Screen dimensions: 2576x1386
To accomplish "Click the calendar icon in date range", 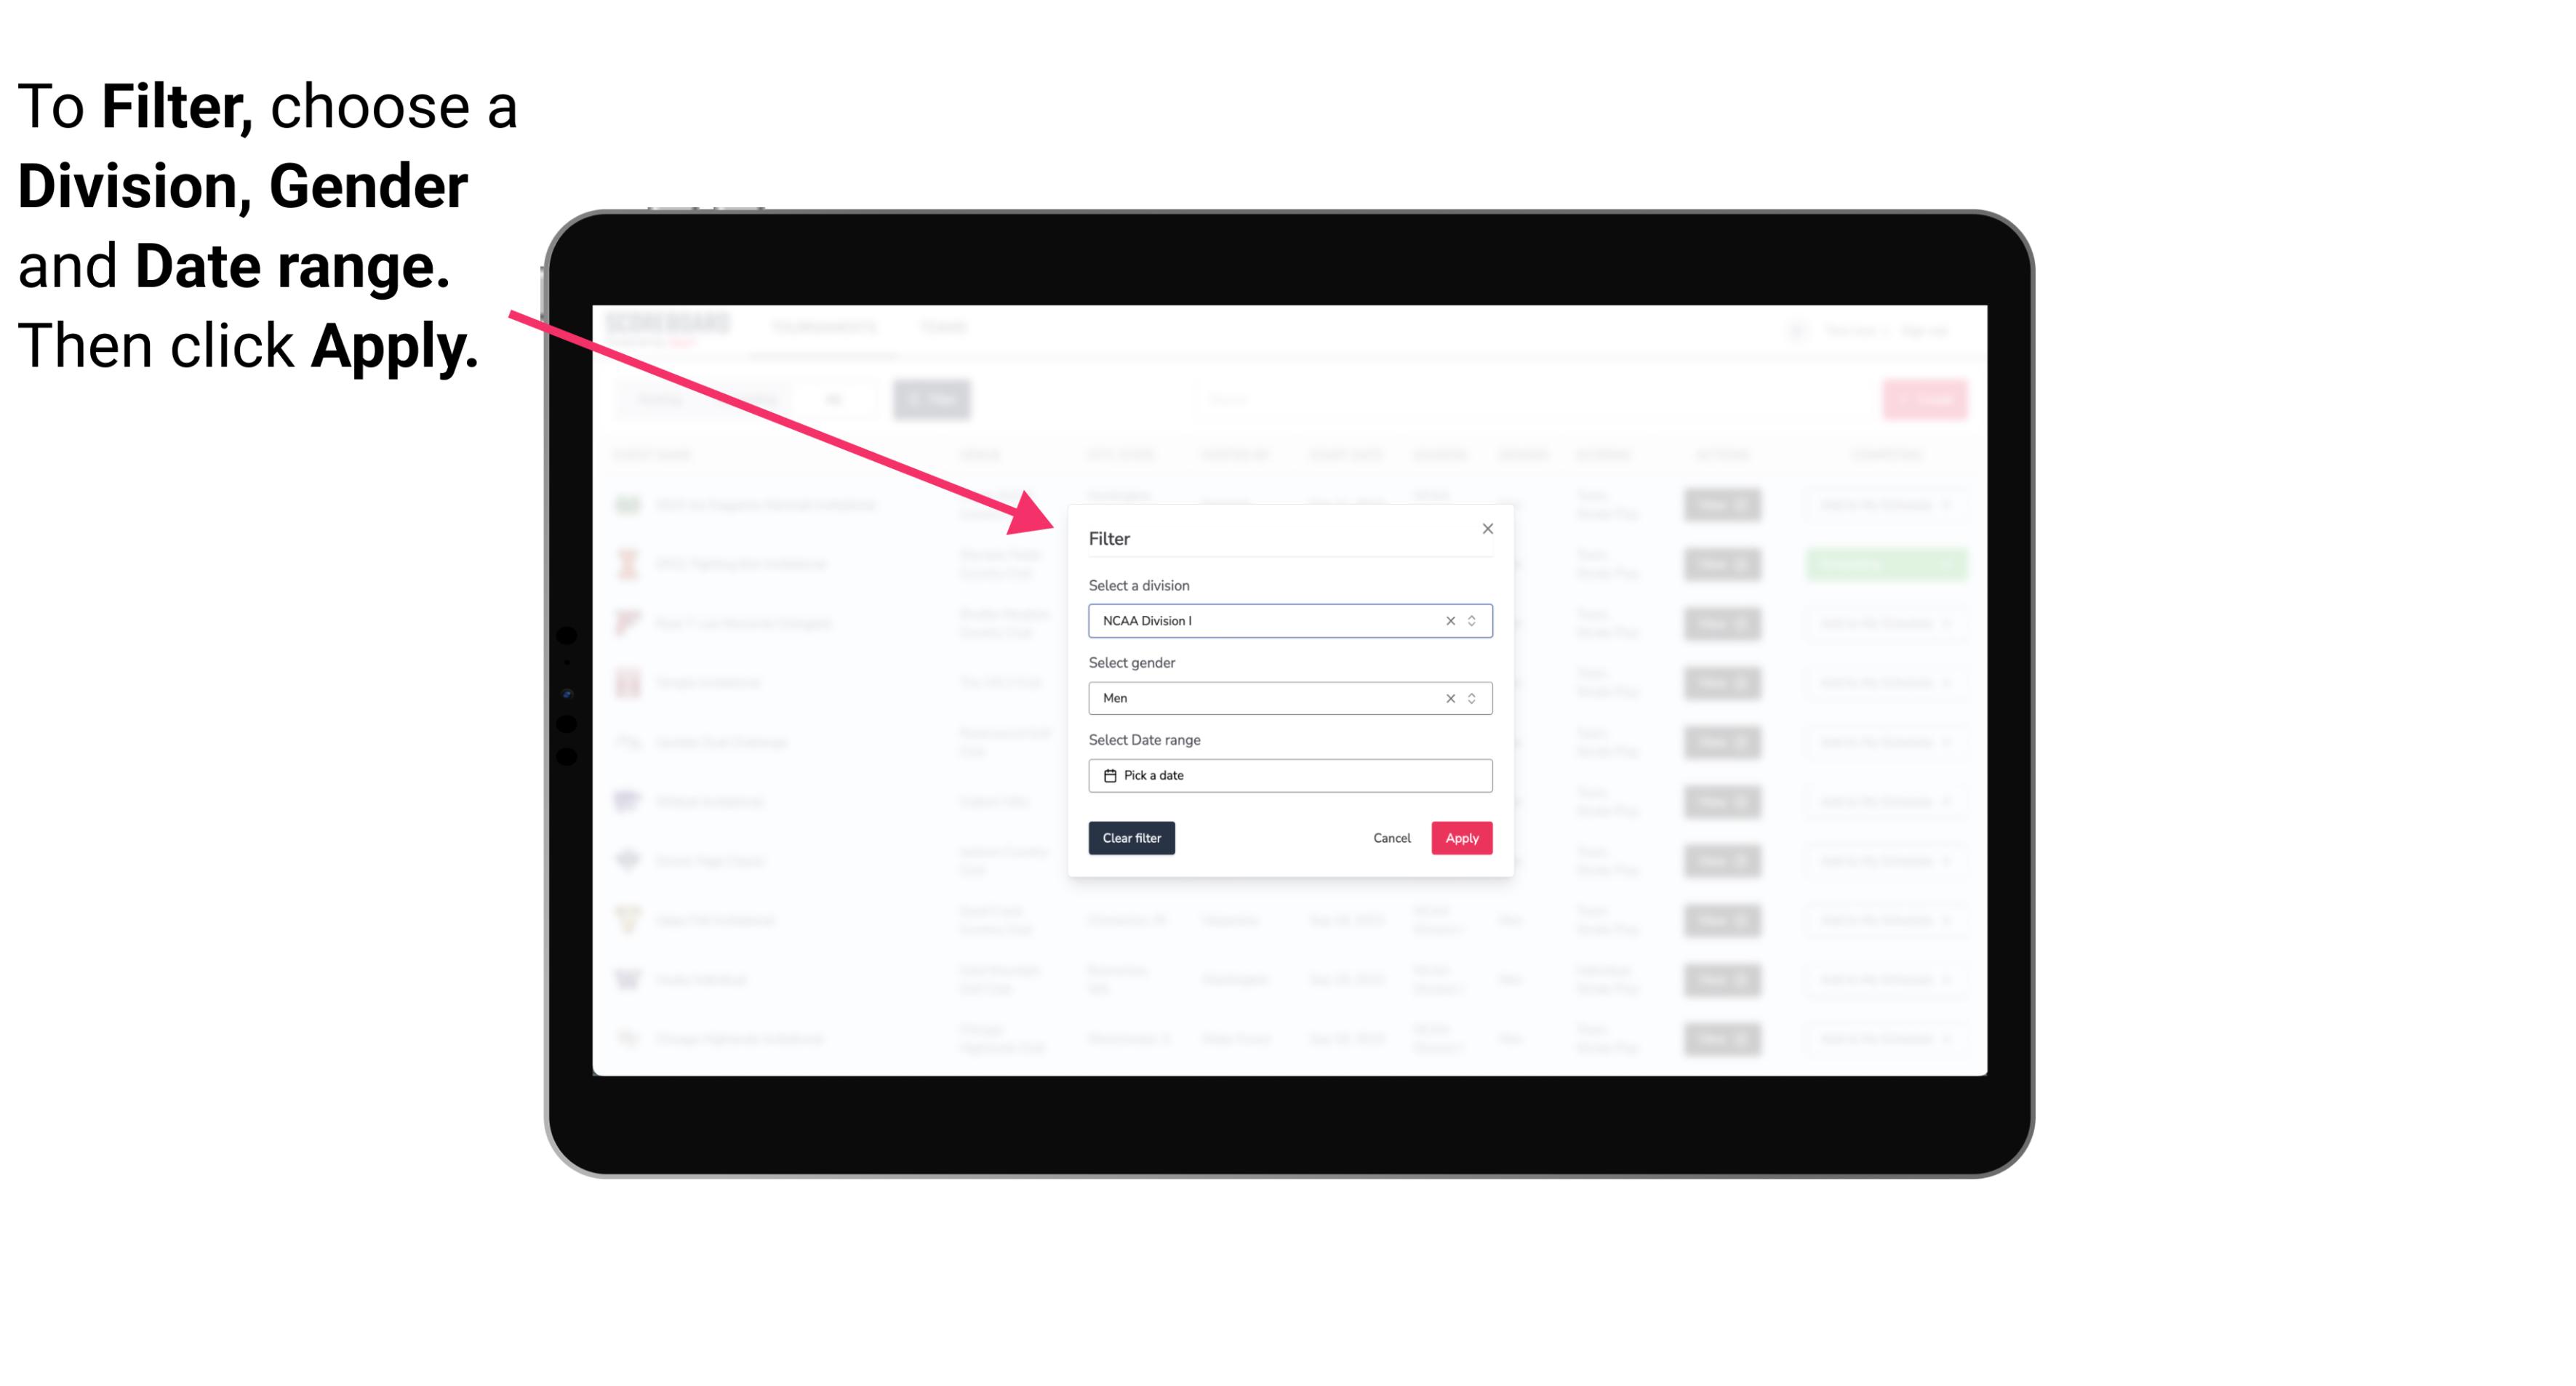I will (1110, 775).
